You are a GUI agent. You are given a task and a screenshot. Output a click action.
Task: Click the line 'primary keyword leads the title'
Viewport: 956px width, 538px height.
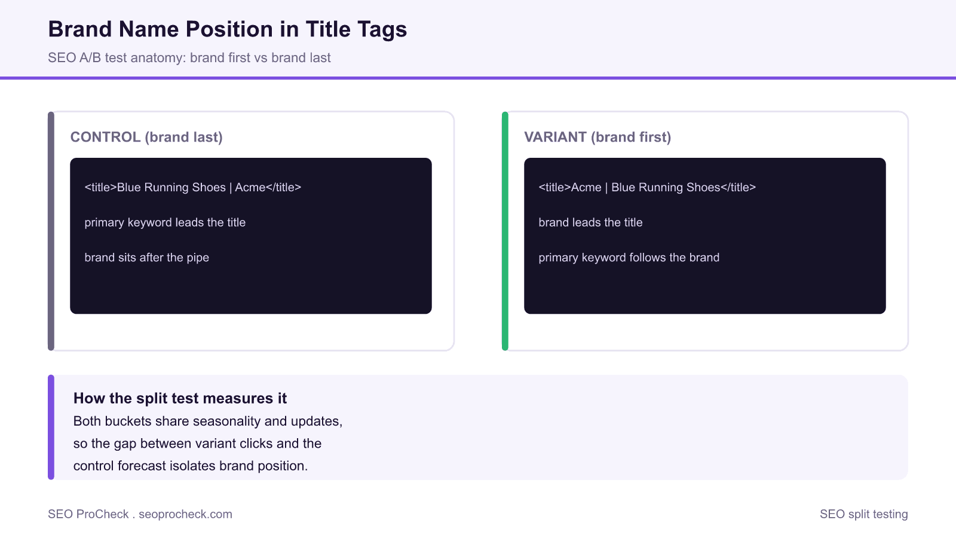(165, 222)
